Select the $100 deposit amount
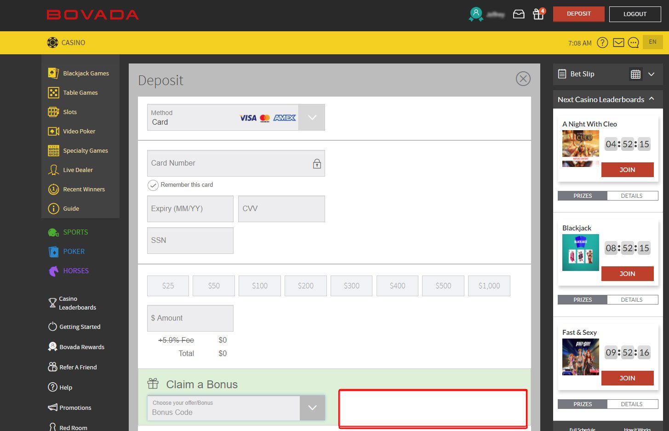Screen dimensions: 669x431 click(260, 286)
